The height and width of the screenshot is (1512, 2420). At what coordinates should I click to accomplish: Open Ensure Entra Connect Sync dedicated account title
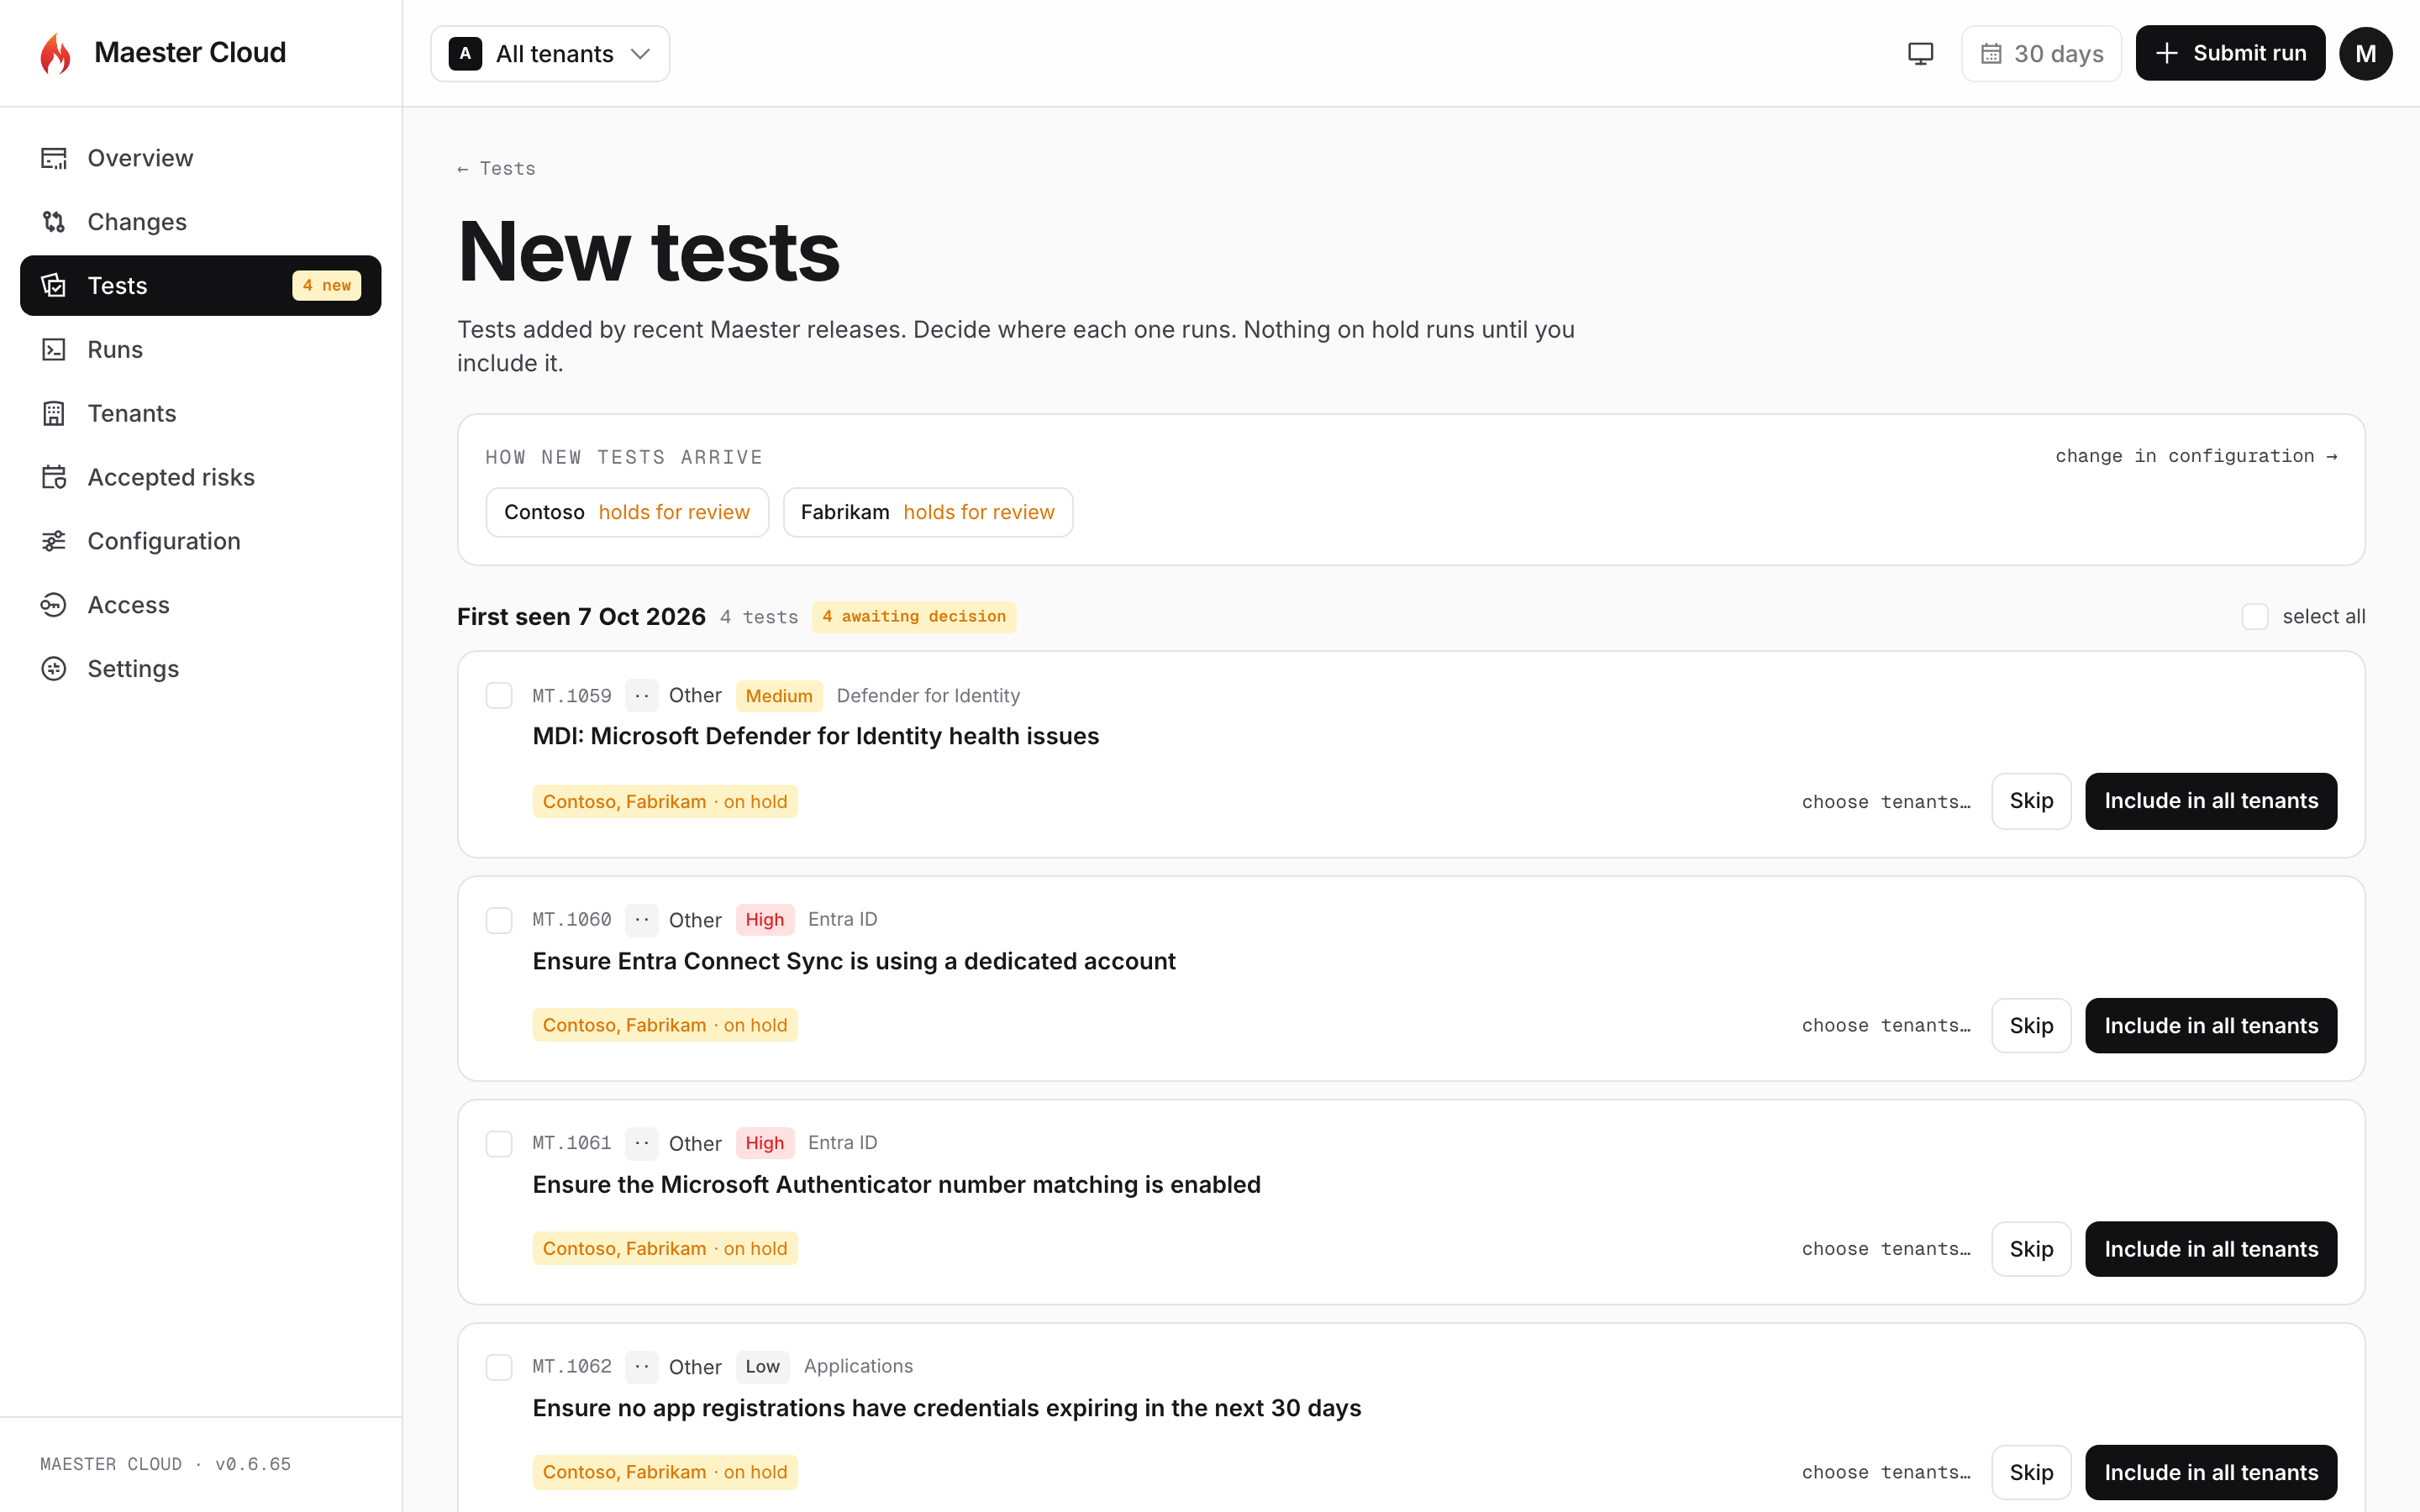(x=854, y=962)
